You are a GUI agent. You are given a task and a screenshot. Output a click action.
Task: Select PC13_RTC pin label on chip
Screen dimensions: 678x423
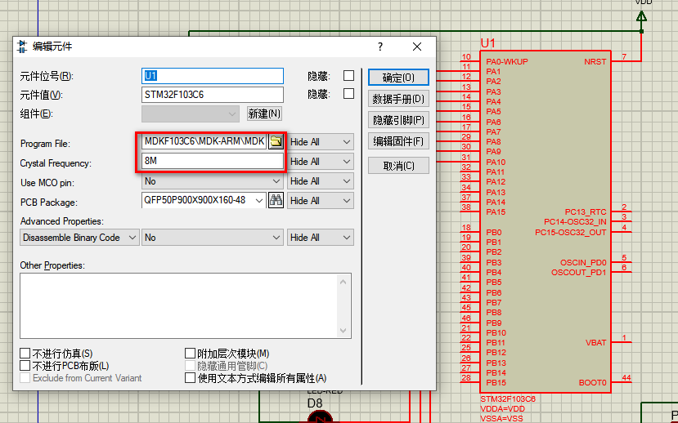[586, 212]
